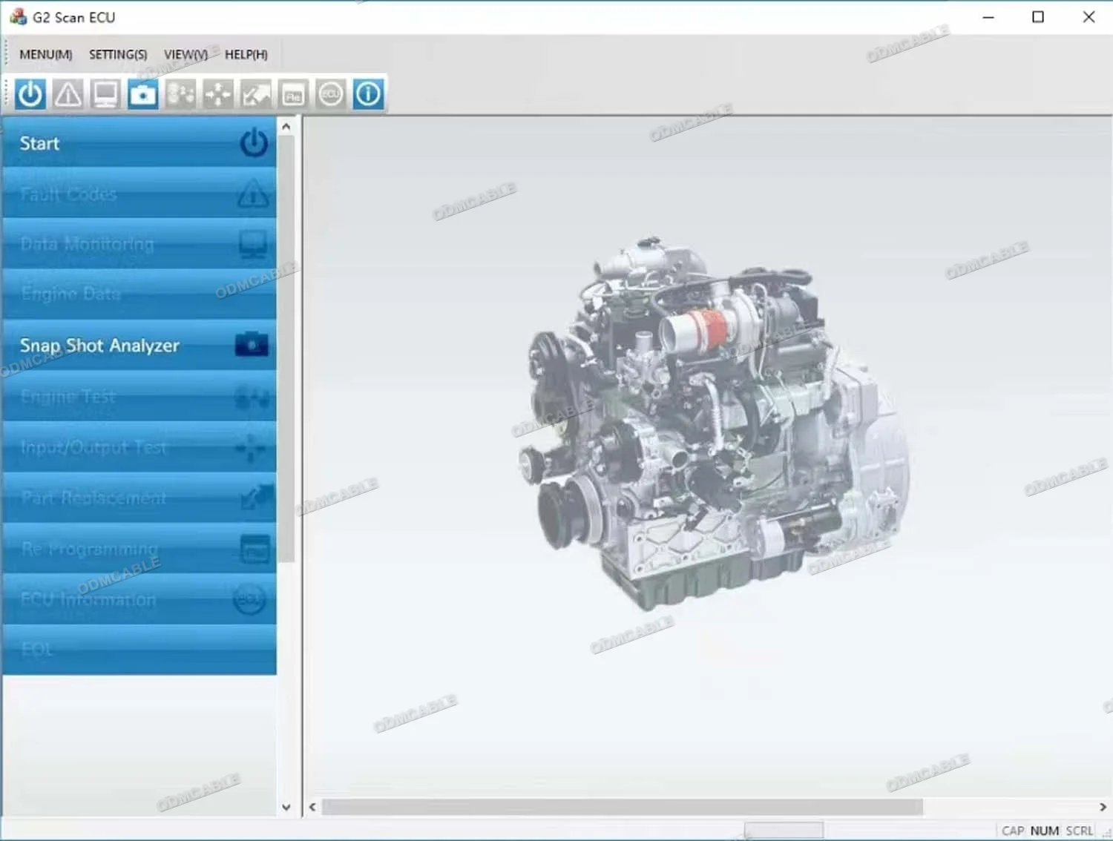Click the horizontal scrollbar thumb

point(622,807)
